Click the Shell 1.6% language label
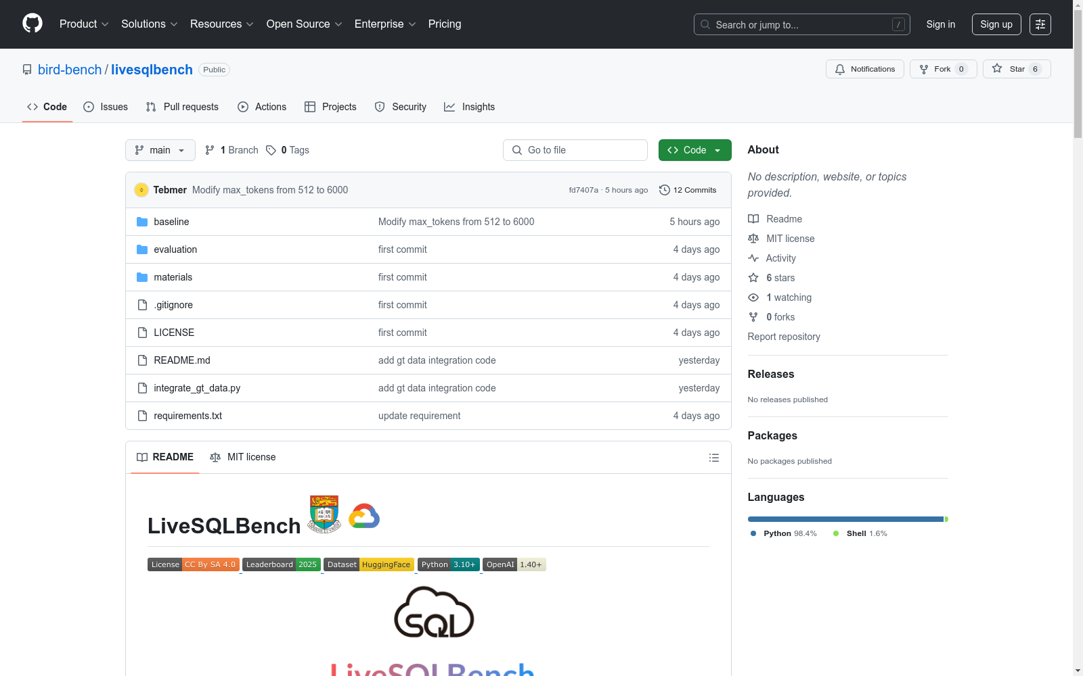1083x676 pixels. coord(860,533)
